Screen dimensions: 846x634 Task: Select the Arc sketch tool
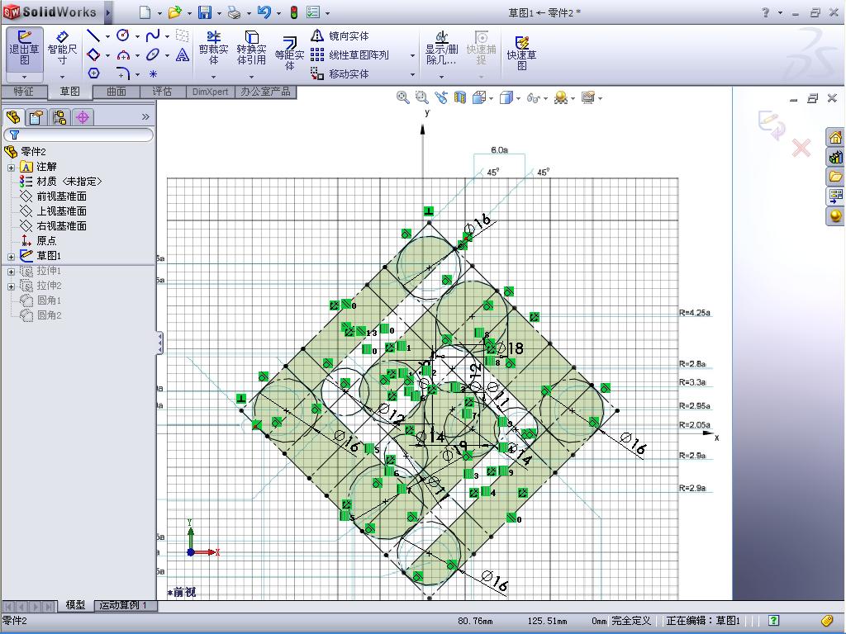[123, 54]
